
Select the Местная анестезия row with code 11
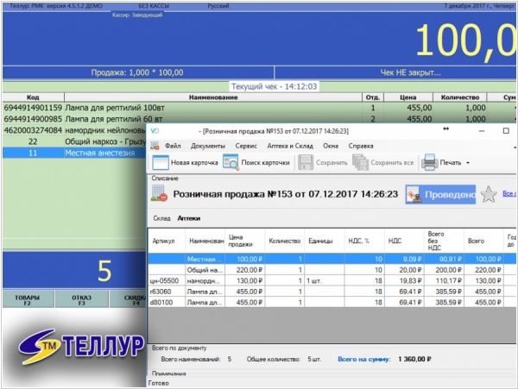click(74, 153)
